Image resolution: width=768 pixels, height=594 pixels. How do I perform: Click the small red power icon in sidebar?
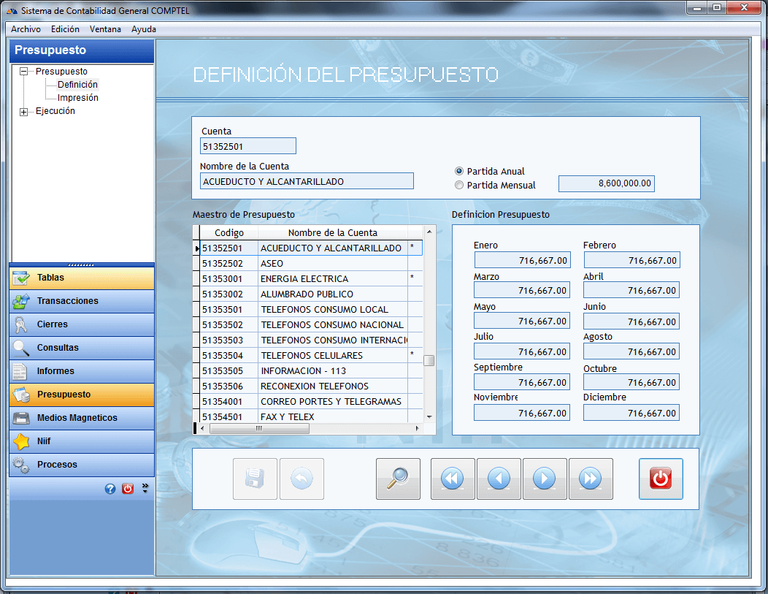pos(128,489)
